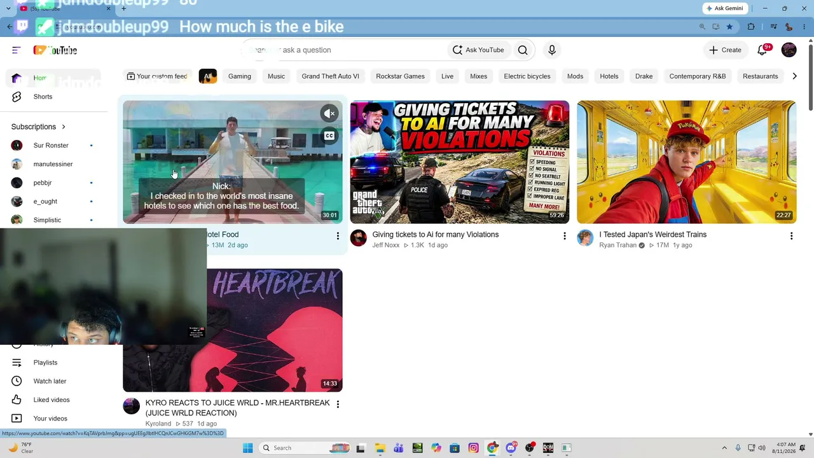The width and height of the screenshot is (814, 458).
Task: Open Chrome media controls icon
Action: (773, 27)
